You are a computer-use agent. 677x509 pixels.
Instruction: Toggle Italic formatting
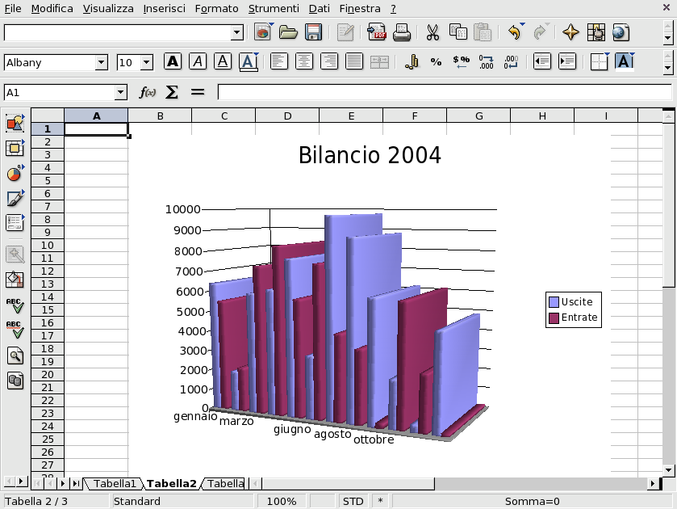[x=198, y=62]
